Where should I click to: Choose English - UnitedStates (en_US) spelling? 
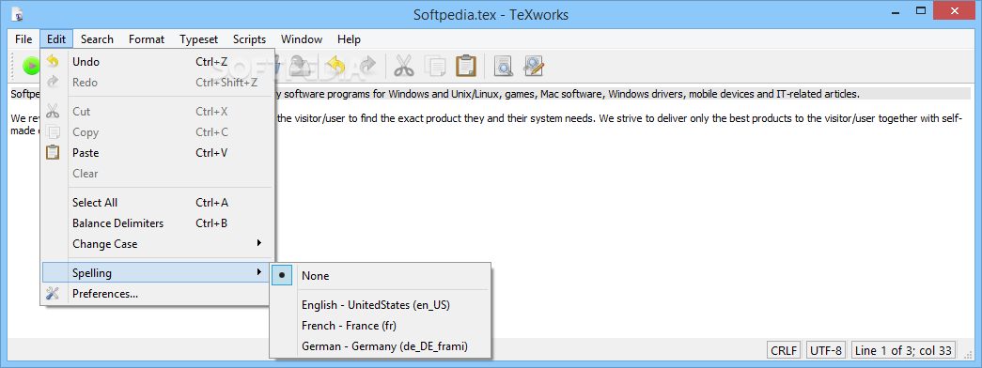tap(381, 305)
